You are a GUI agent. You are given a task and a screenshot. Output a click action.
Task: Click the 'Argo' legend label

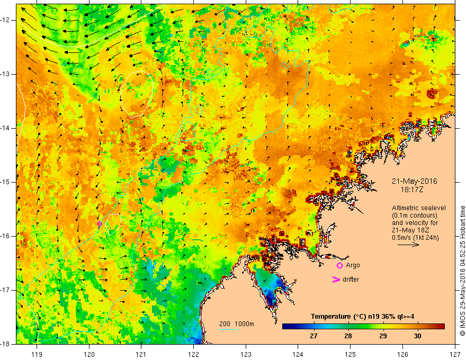pos(353,265)
